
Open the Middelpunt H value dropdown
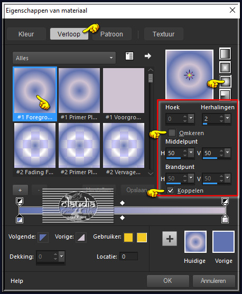click(191, 153)
